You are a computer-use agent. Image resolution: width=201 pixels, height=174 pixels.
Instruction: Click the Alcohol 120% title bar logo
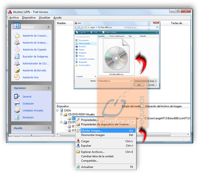click(10, 12)
